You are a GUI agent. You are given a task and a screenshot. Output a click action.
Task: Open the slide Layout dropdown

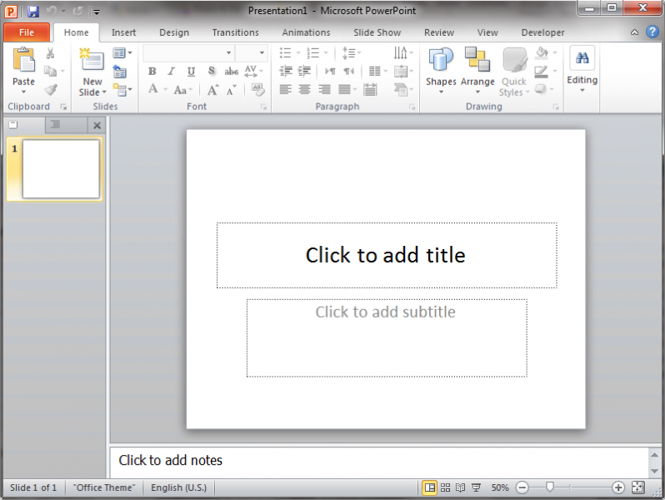click(x=122, y=52)
